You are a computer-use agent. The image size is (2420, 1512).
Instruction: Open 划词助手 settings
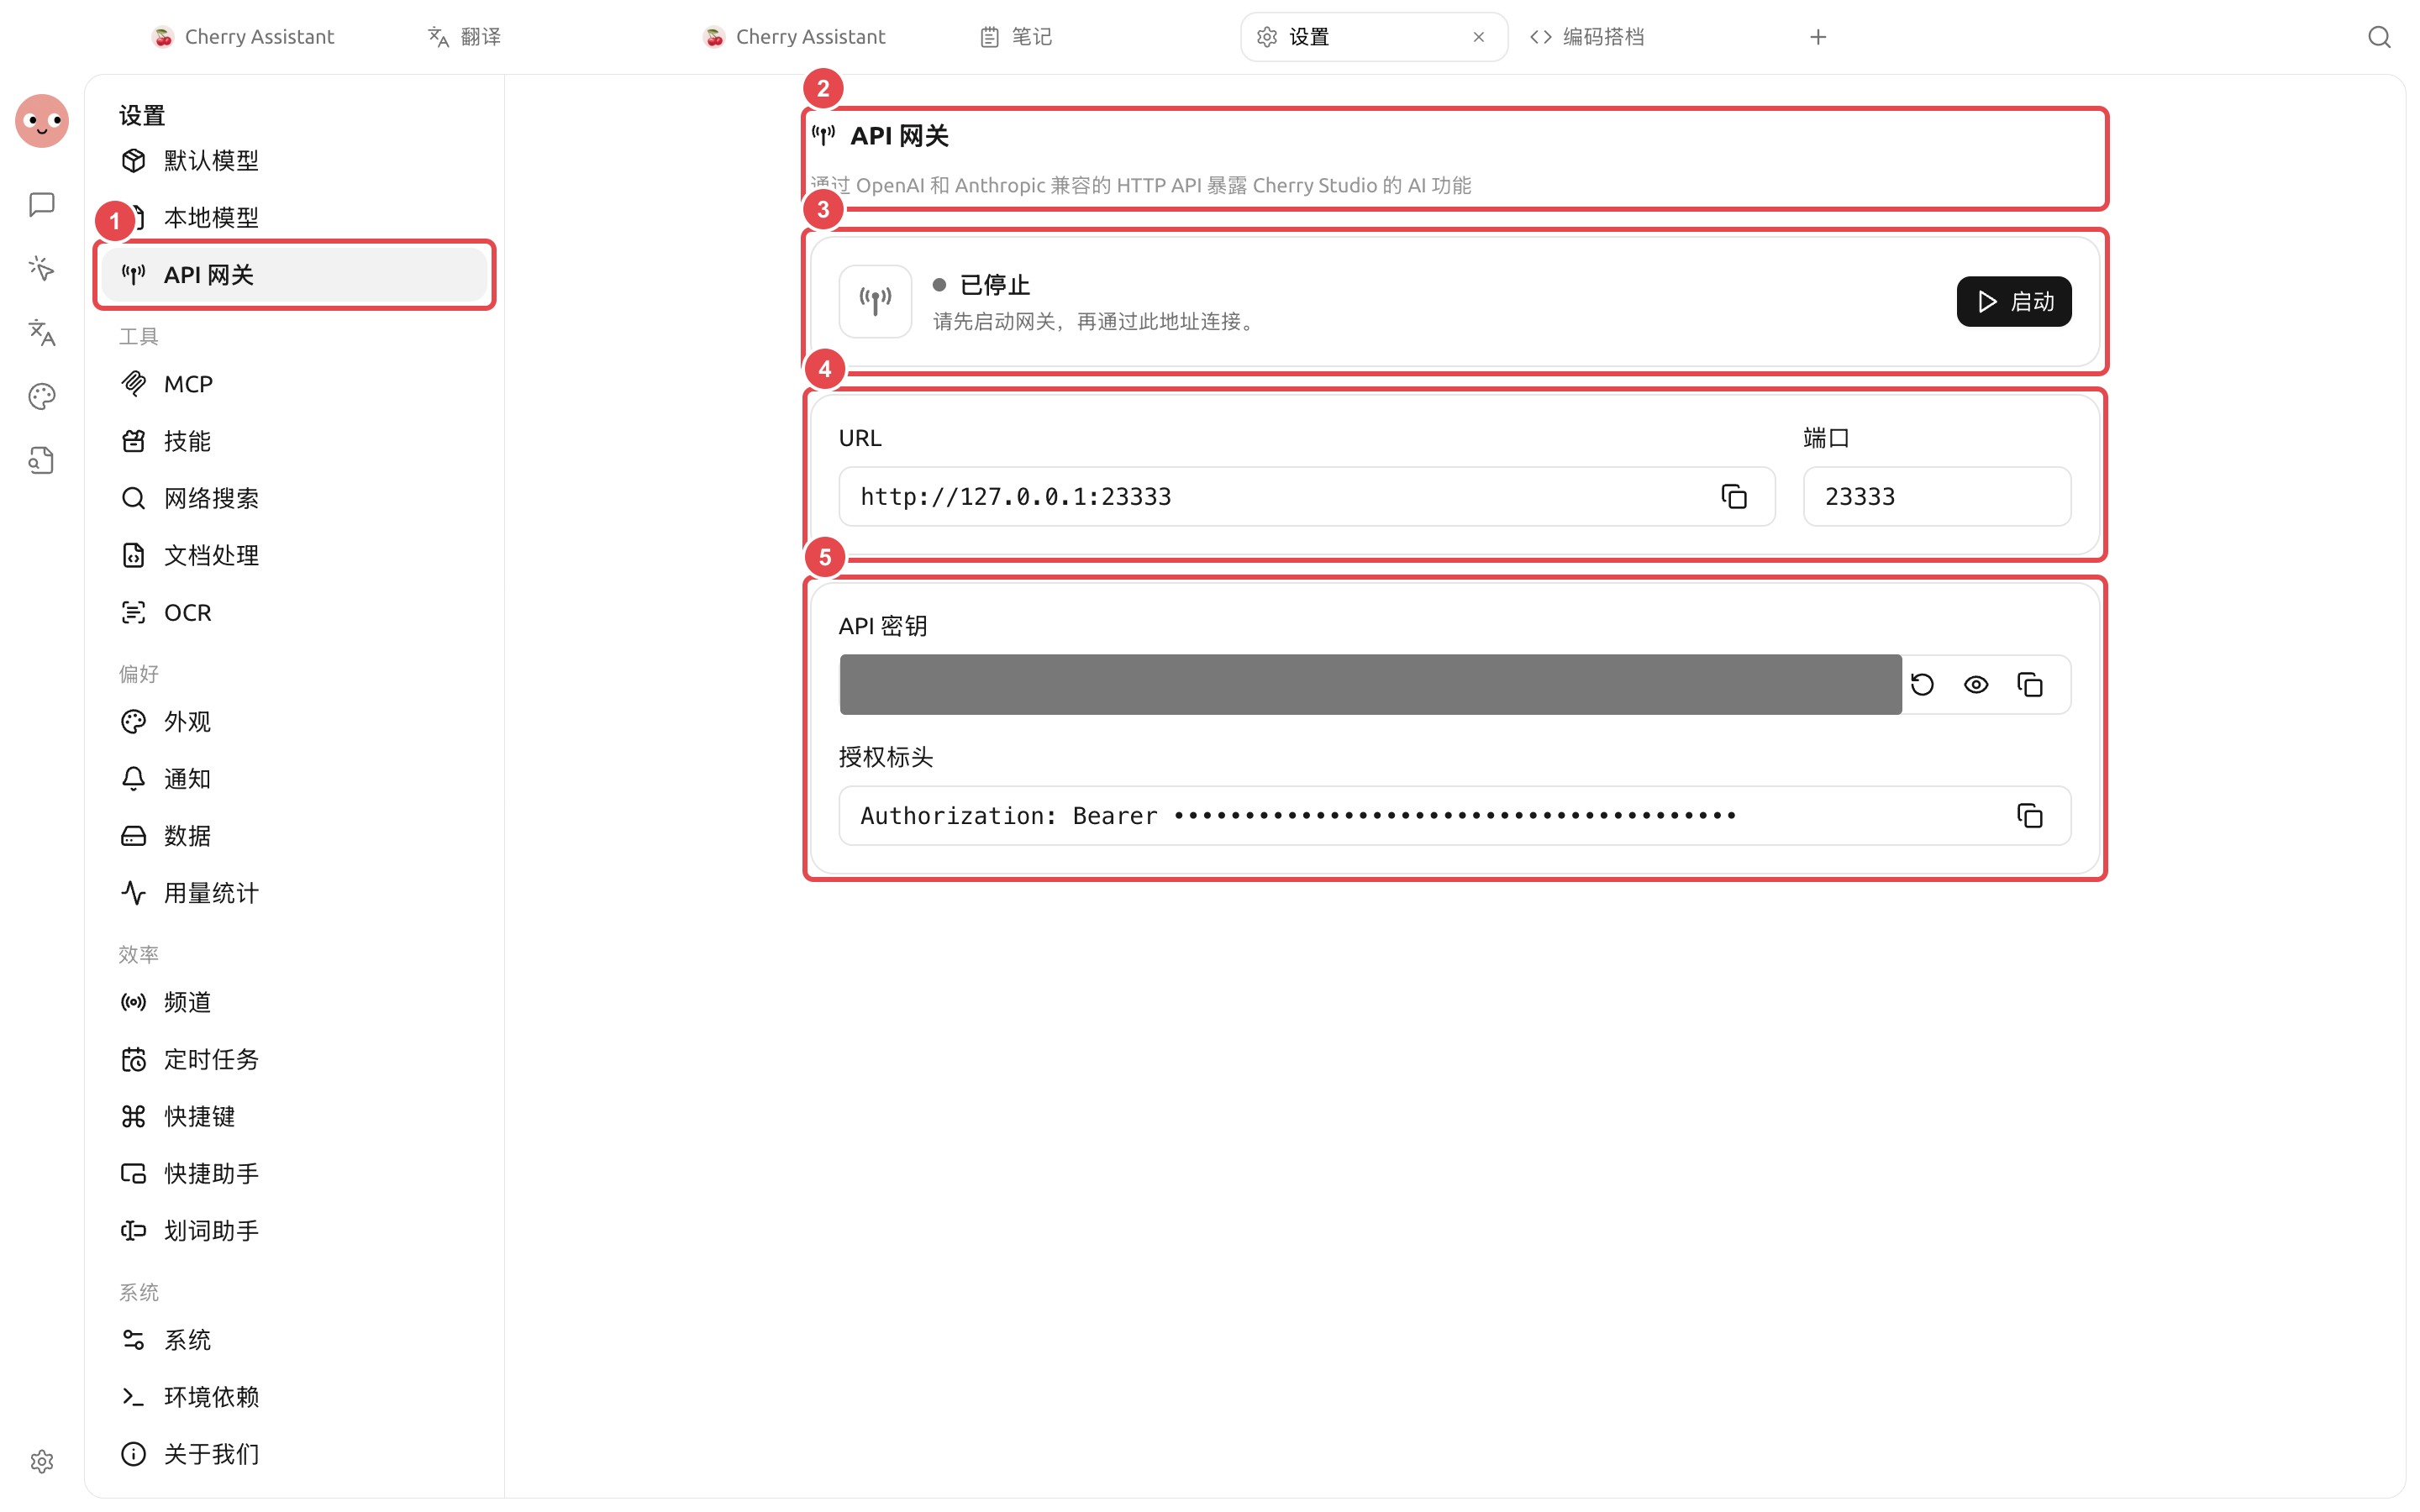[294, 1230]
